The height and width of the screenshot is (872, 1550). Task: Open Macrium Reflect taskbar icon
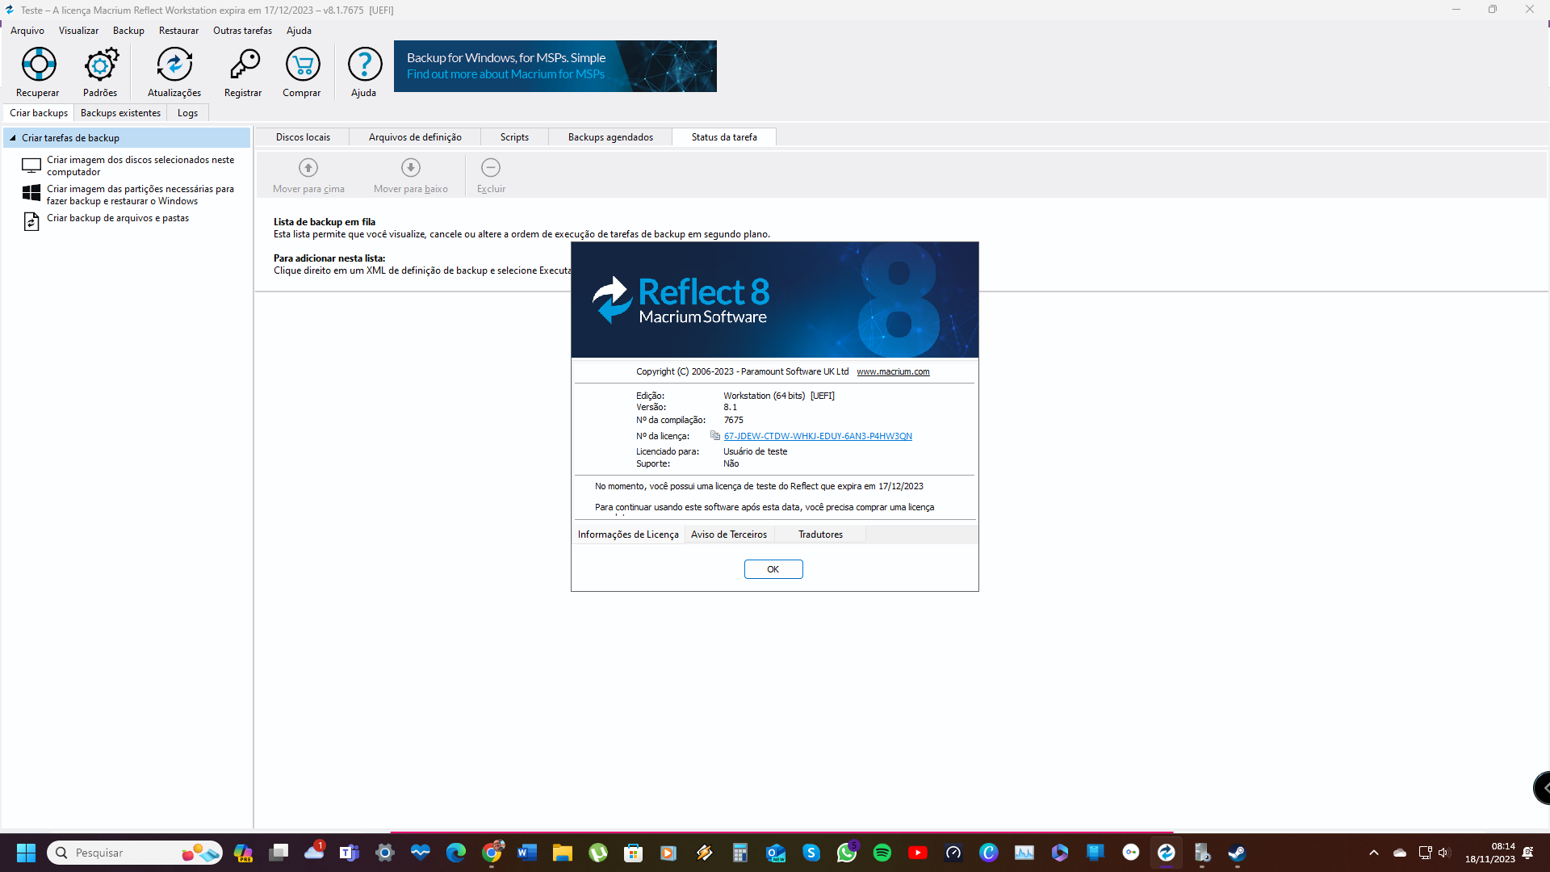(x=1167, y=853)
